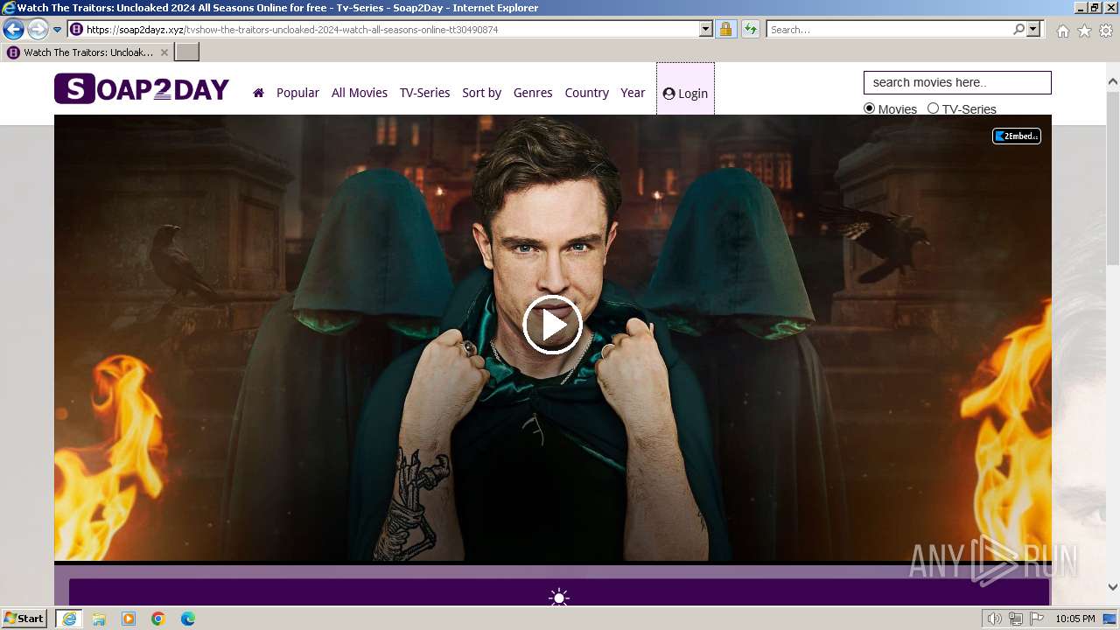1120x630 pixels.
Task: Open File Explorer from the taskbar
Action: (99, 619)
